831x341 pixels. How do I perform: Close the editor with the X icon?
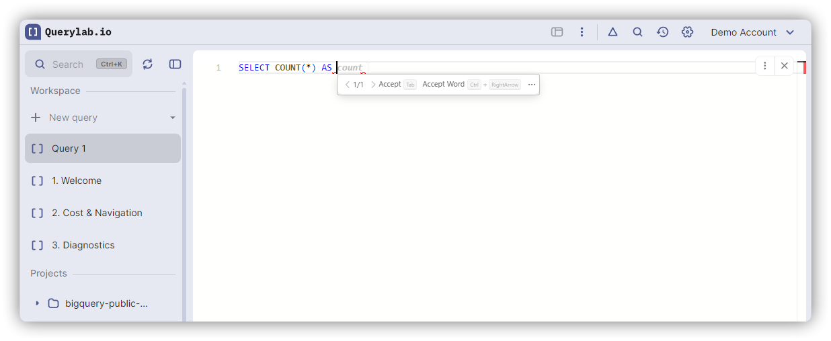point(784,66)
